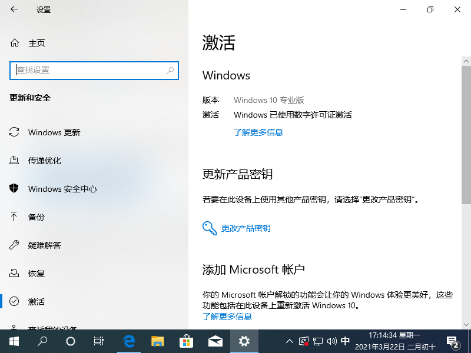Open Windows 更新 in the sidebar
Screen dimensions: 471x353
54,132
